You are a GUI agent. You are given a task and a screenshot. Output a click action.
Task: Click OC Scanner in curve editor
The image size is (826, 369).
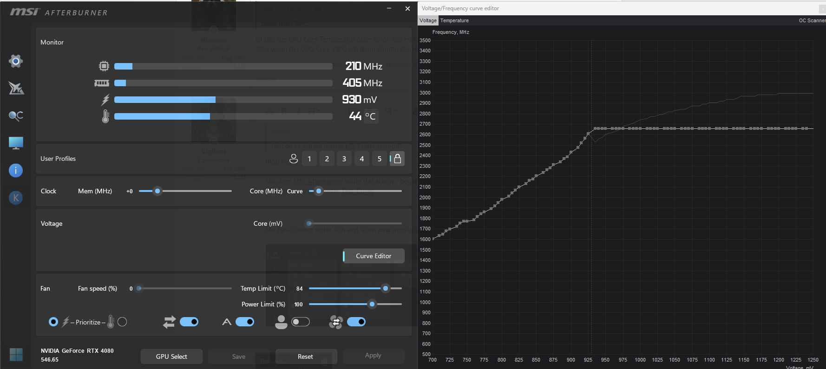pyautogui.click(x=812, y=20)
